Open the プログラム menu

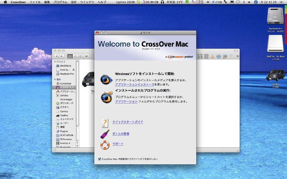pos(60,2)
